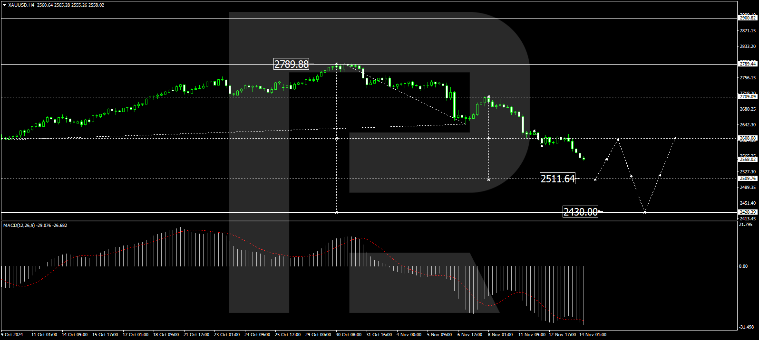The height and width of the screenshot is (340, 759).
Task: Click the 23 Oct 01:00 time axis label
Action: 227,335
